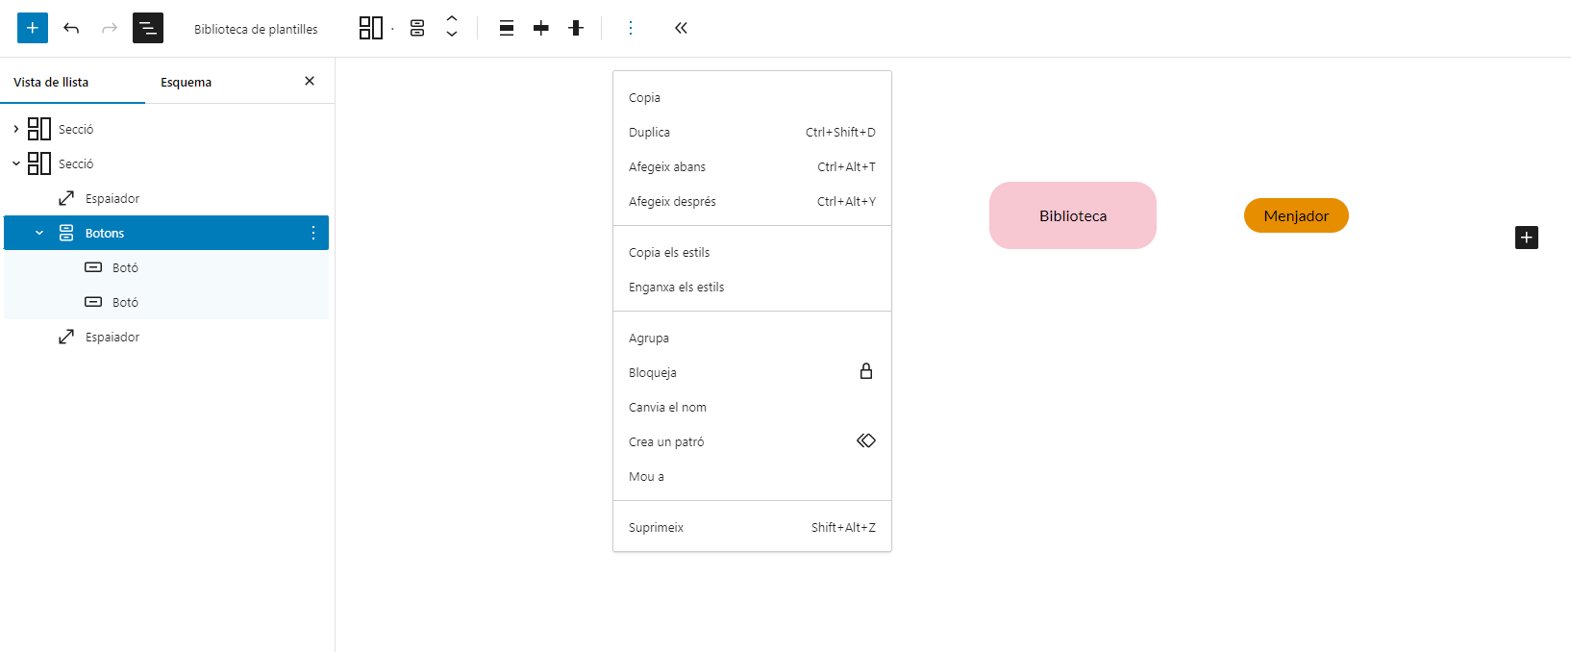Undo the last change

71,28
